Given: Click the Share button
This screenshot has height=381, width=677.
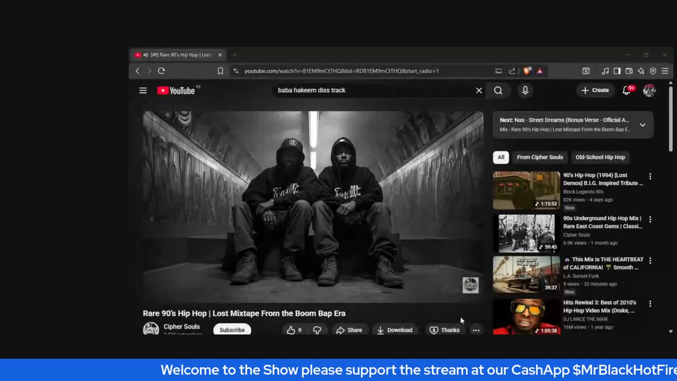Looking at the screenshot, I should (349, 330).
